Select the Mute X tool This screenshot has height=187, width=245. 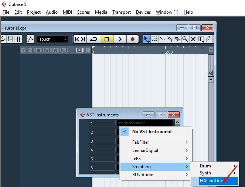click(193, 39)
